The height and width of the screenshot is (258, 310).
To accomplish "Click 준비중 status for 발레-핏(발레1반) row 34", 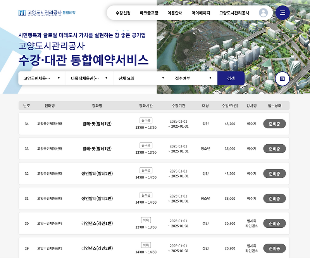I will click(x=274, y=123).
